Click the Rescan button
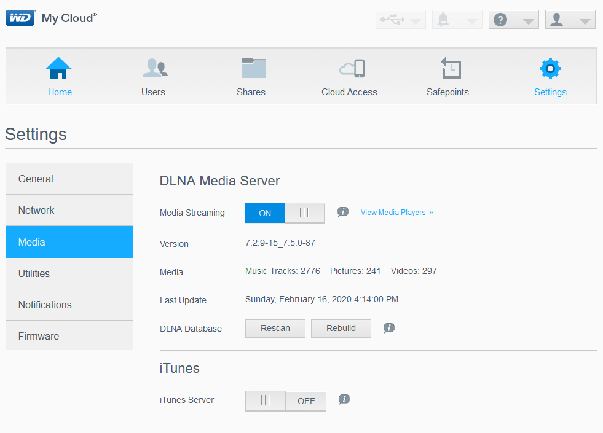This screenshot has width=603, height=433. coord(275,329)
